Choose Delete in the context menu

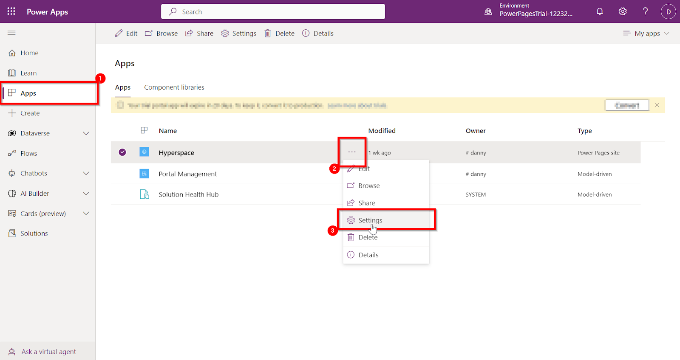tap(386, 237)
